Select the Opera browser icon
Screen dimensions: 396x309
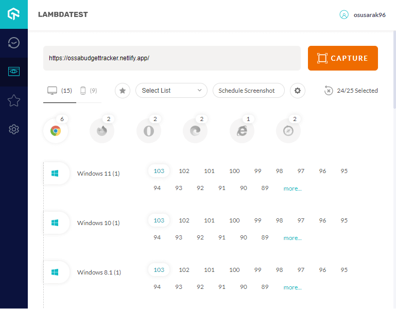[149, 131]
